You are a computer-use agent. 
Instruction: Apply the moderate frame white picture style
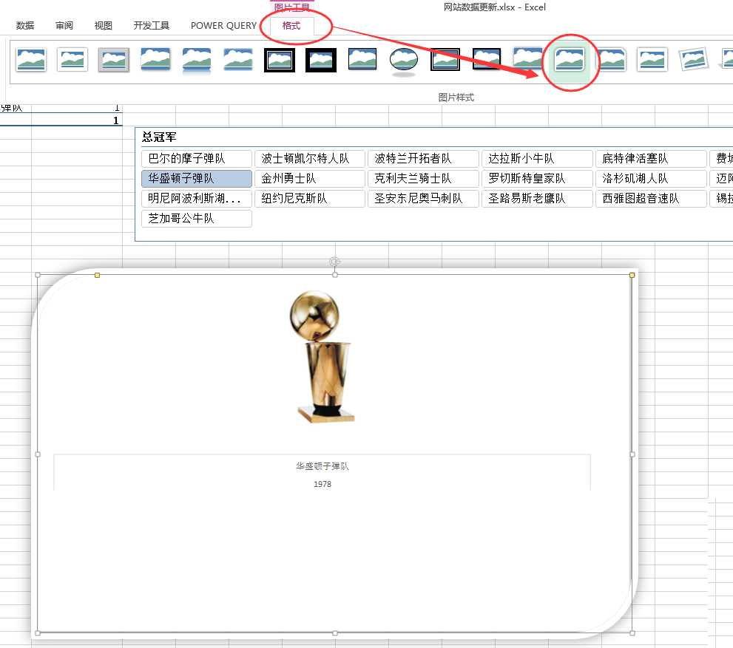652,60
